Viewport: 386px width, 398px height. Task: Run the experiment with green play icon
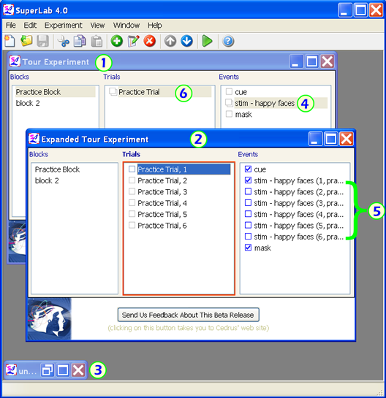pyautogui.click(x=207, y=41)
